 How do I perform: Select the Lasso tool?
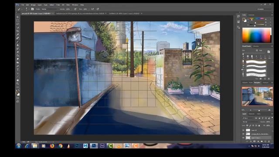click(x=17, y=24)
